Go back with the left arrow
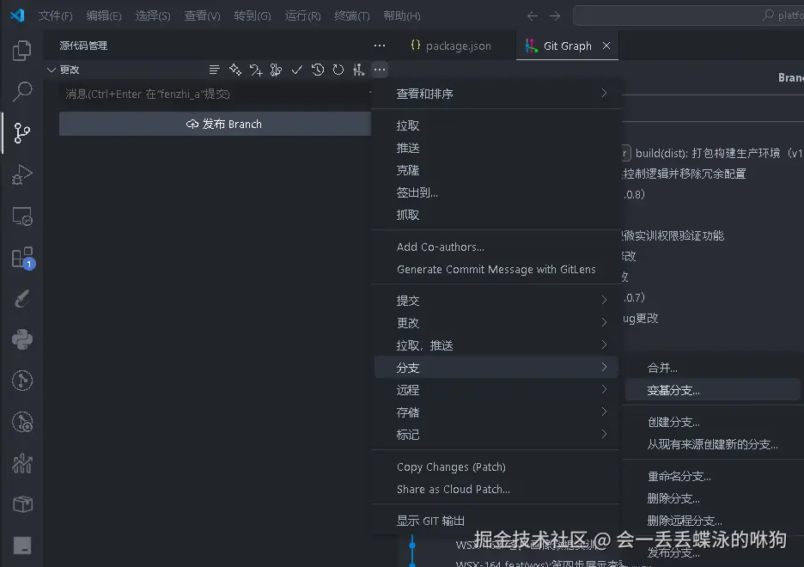 [533, 15]
